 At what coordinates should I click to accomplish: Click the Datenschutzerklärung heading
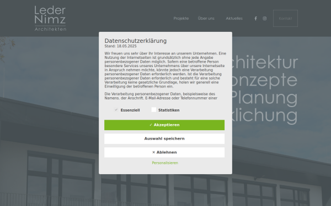pos(136,41)
